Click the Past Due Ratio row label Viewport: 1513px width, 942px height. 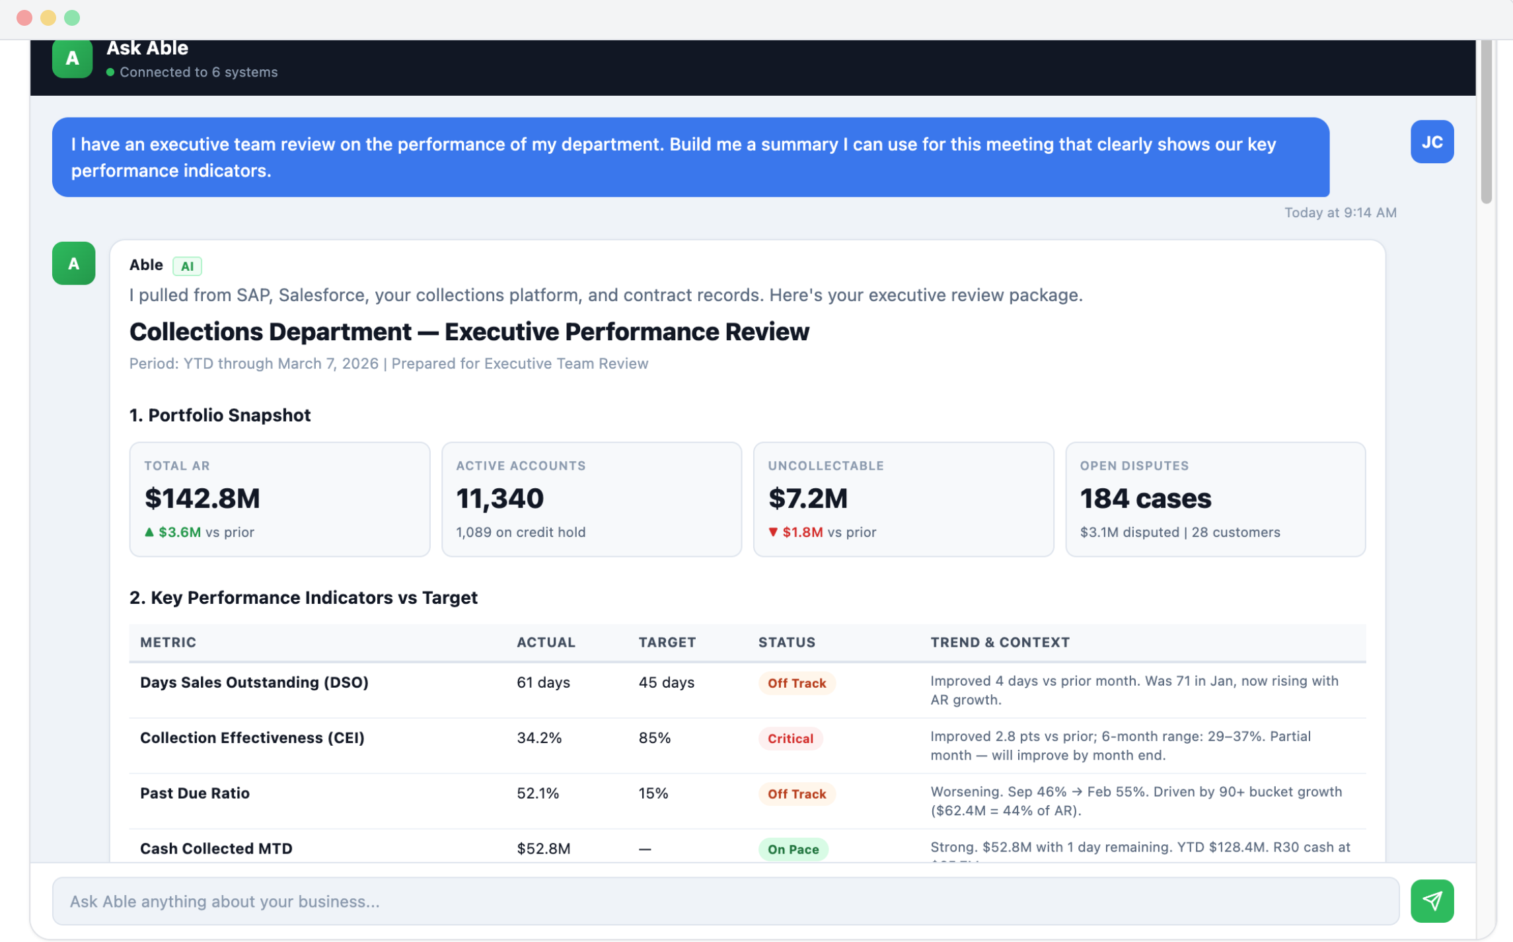tap(195, 793)
